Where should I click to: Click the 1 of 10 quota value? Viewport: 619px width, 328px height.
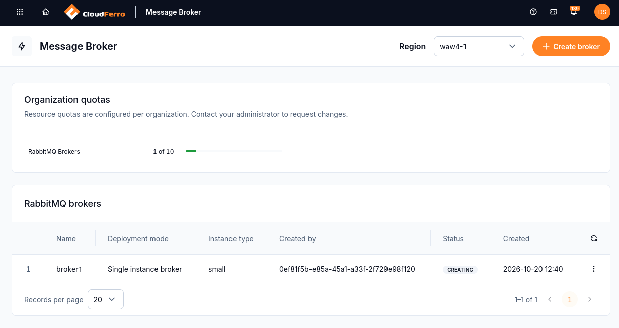[164, 151]
